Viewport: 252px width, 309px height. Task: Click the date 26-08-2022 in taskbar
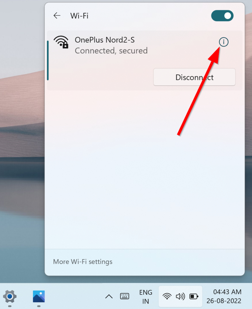(224, 301)
